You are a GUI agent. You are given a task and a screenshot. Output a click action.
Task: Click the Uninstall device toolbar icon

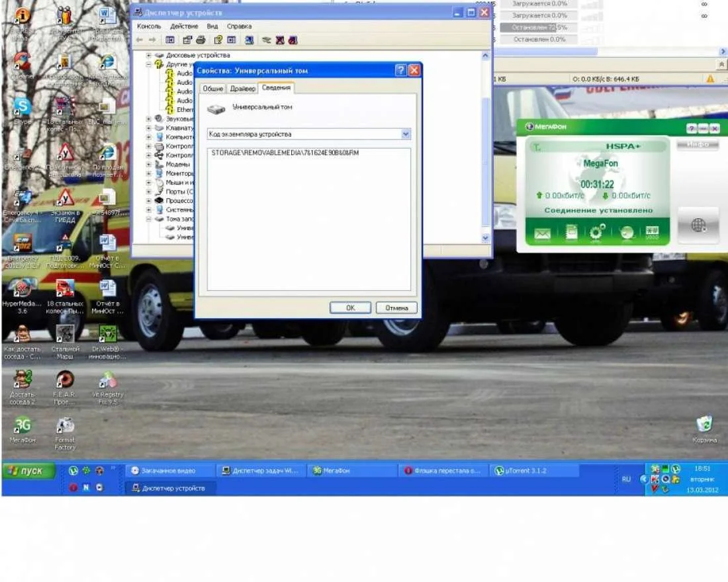tap(280, 40)
